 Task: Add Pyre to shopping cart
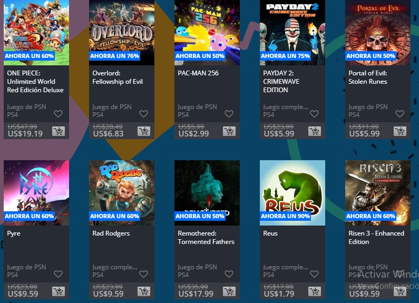[59, 291]
